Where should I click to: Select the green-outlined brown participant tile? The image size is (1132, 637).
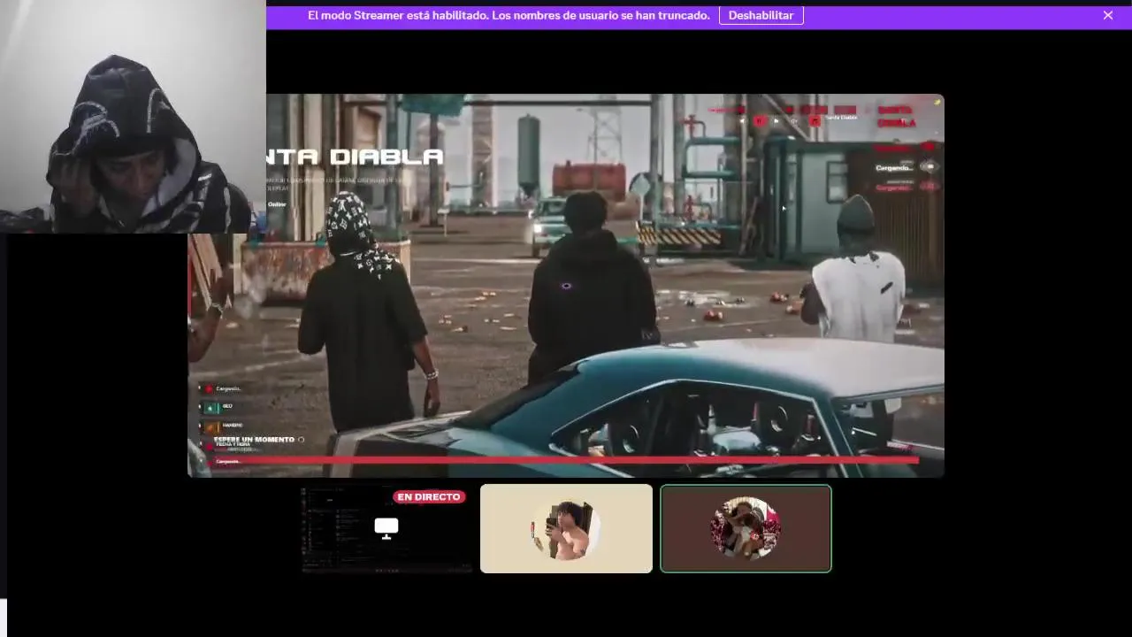click(746, 528)
